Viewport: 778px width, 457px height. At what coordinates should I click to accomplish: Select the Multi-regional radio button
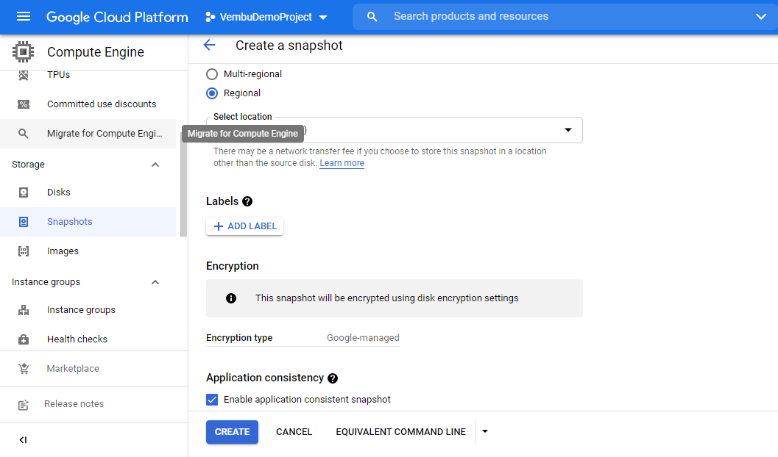pyautogui.click(x=212, y=74)
